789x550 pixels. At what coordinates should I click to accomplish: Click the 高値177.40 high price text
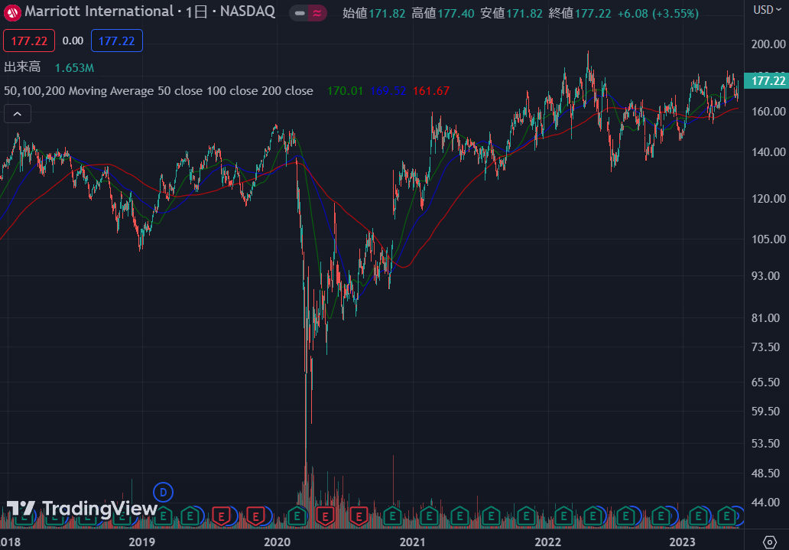click(443, 14)
